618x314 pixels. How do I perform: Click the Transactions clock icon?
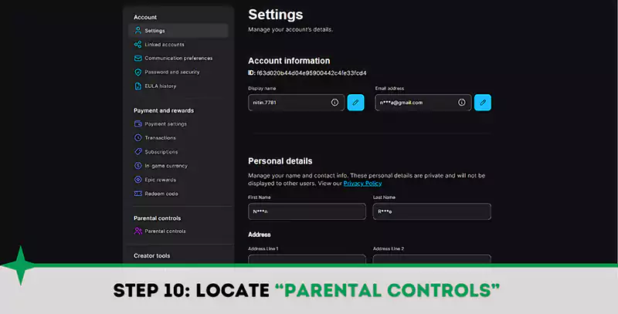coord(138,138)
